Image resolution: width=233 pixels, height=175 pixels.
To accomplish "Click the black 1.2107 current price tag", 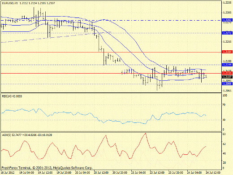I will coord(227,77).
